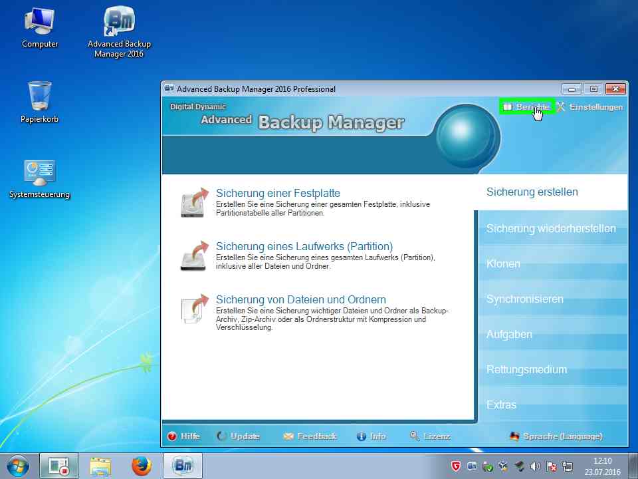Maximize the Advanced Backup Manager window
This screenshot has width=638, height=479.
pyautogui.click(x=593, y=88)
